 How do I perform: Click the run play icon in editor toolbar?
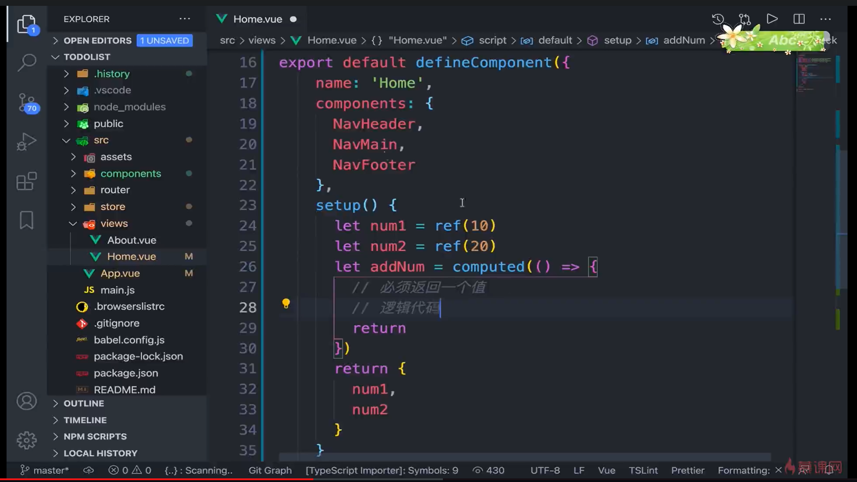pos(772,19)
